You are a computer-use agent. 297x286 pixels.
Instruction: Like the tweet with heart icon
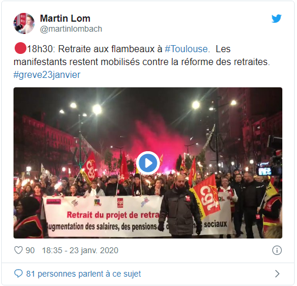pyautogui.click(x=19, y=250)
